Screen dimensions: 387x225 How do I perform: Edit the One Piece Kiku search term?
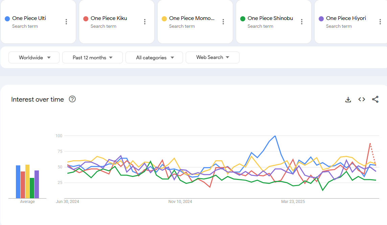(x=109, y=18)
